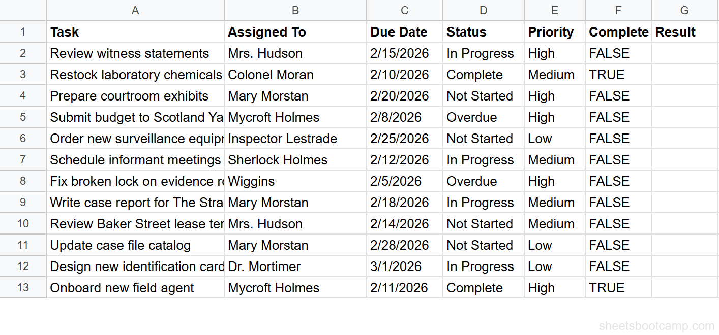This screenshot has width=719, height=335.
Task: Select column D header
Action: [483, 10]
